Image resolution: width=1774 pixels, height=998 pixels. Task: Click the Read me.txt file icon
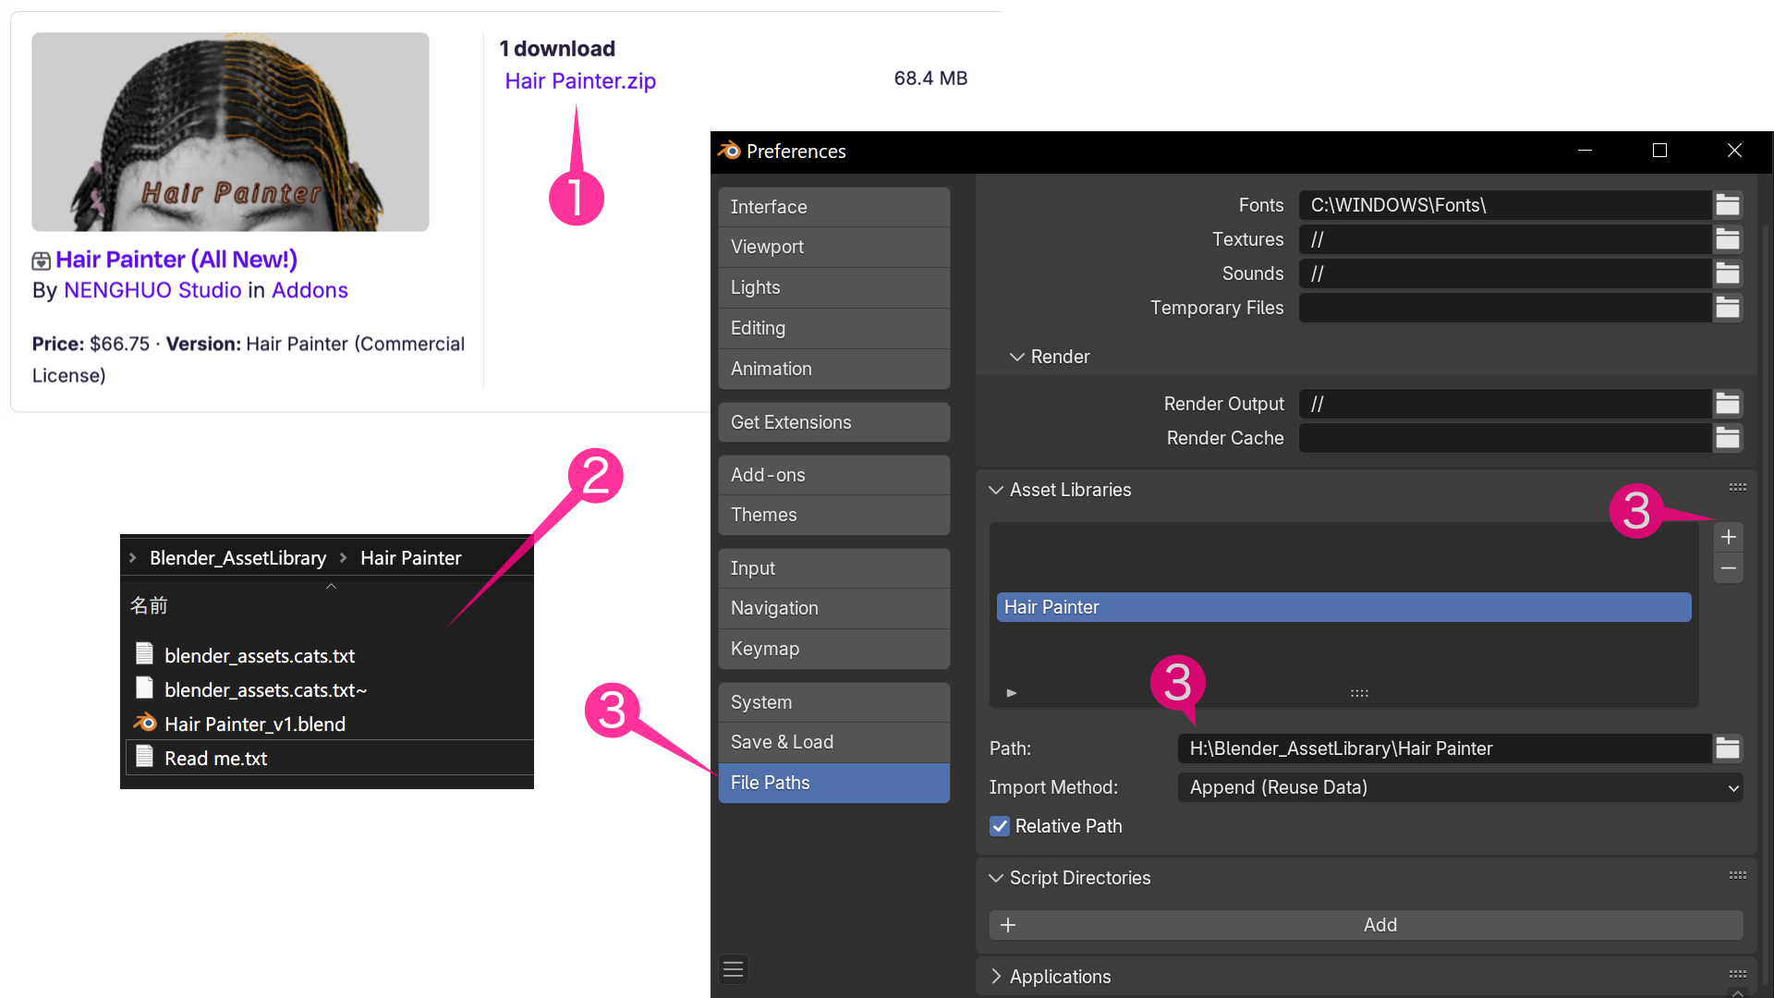pos(144,757)
